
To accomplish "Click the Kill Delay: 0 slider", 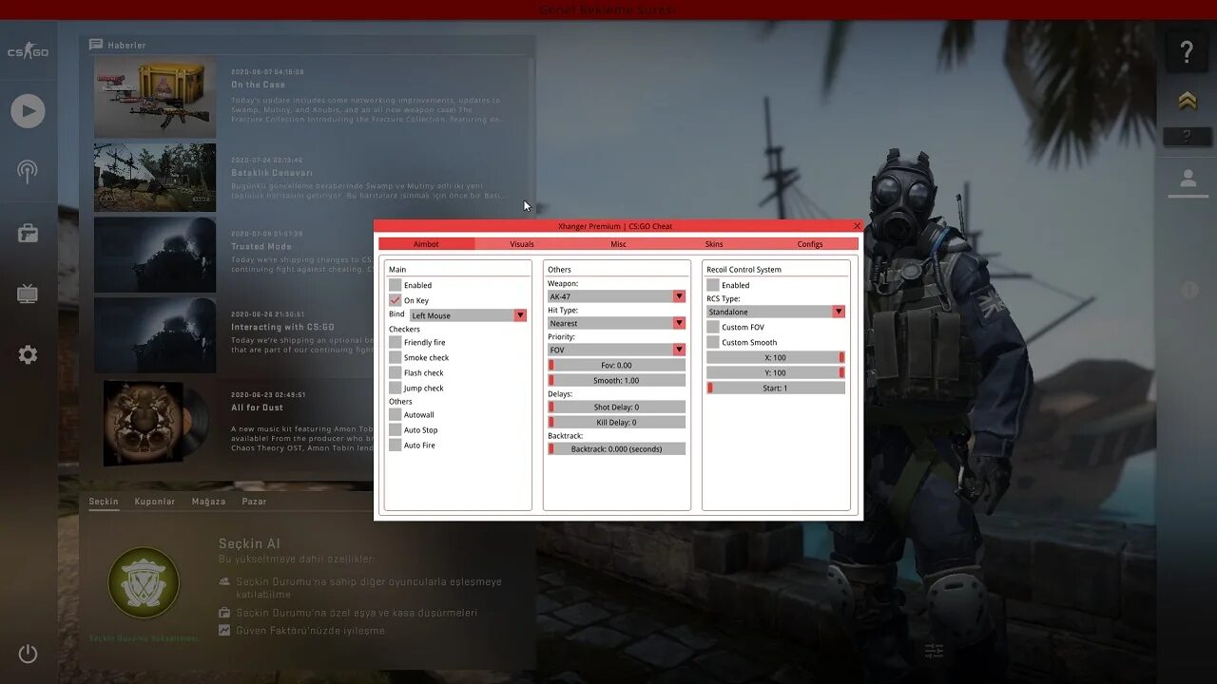I will [x=616, y=422].
